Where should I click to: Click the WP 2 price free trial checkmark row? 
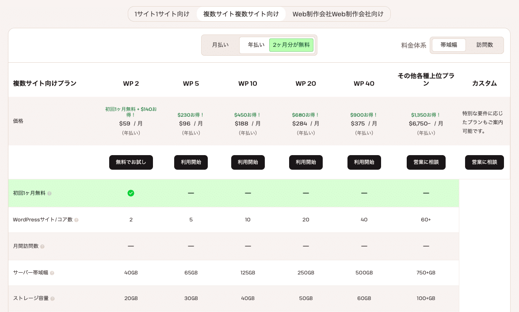pyautogui.click(x=131, y=193)
